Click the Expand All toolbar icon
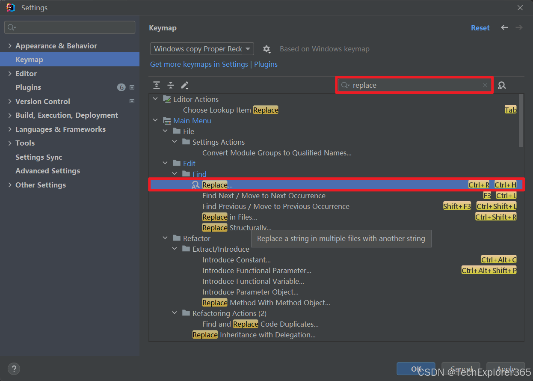Viewport: 533px width, 381px height. pos(157,85)
